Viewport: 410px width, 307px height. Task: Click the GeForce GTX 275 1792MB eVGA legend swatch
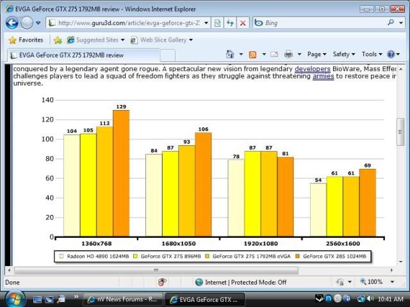207,256
